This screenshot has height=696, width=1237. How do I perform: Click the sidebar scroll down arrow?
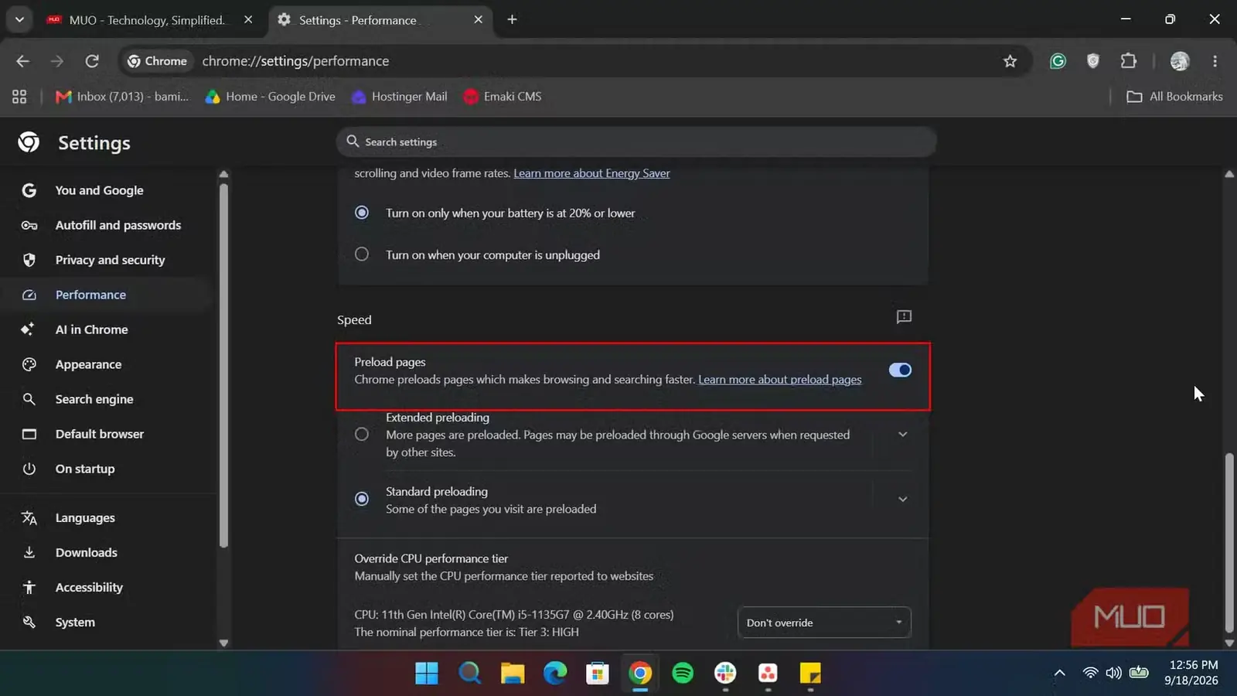(223, 643)
